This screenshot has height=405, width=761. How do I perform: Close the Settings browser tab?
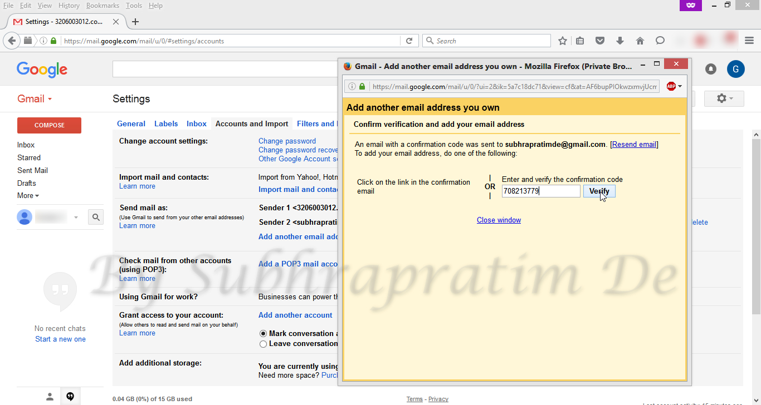pyautogui.click(x=116, y=22)
